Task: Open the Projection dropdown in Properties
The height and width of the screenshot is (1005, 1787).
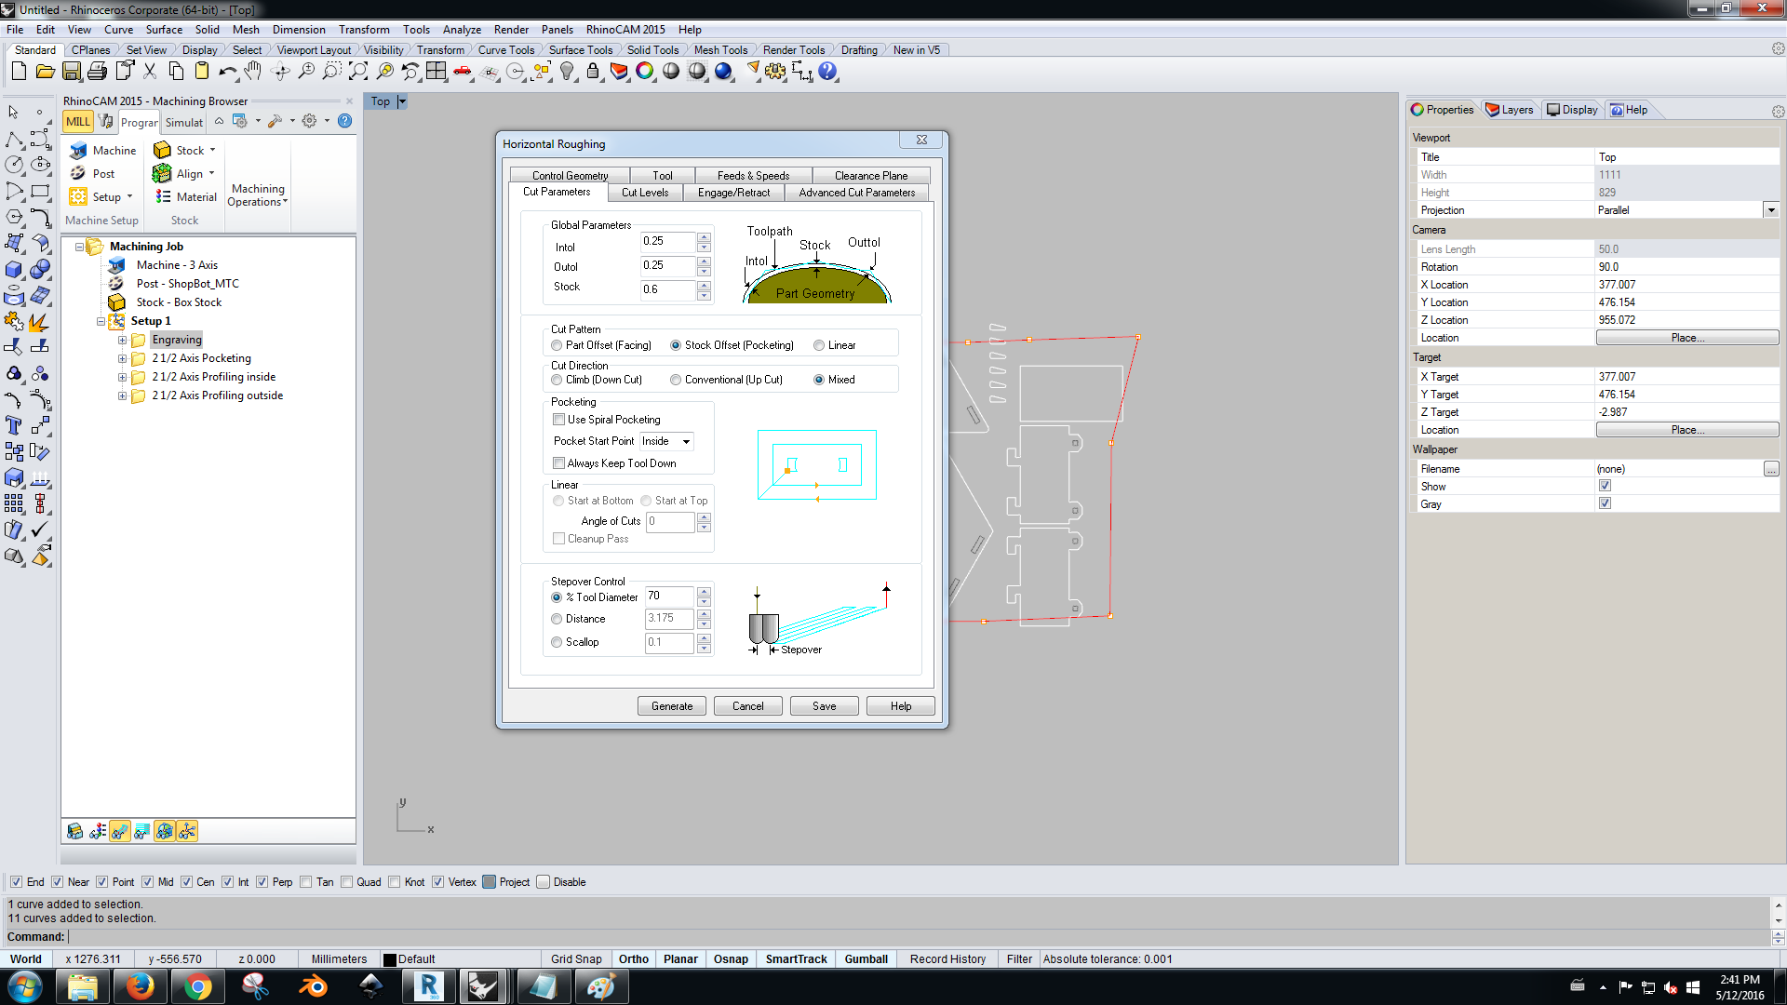Action: pos(1771,210)
